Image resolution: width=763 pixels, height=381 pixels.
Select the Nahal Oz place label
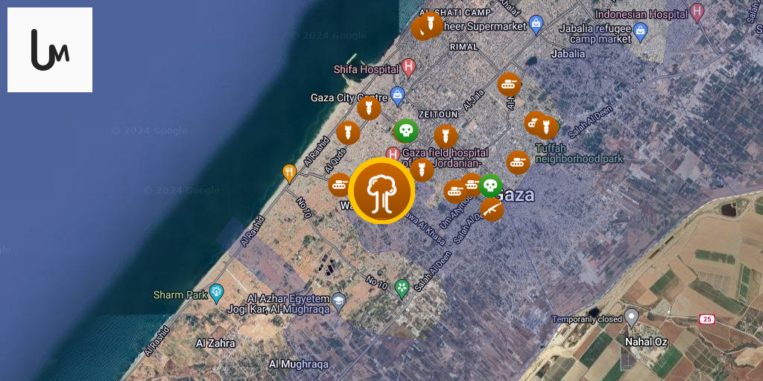(x=646, y=342)
